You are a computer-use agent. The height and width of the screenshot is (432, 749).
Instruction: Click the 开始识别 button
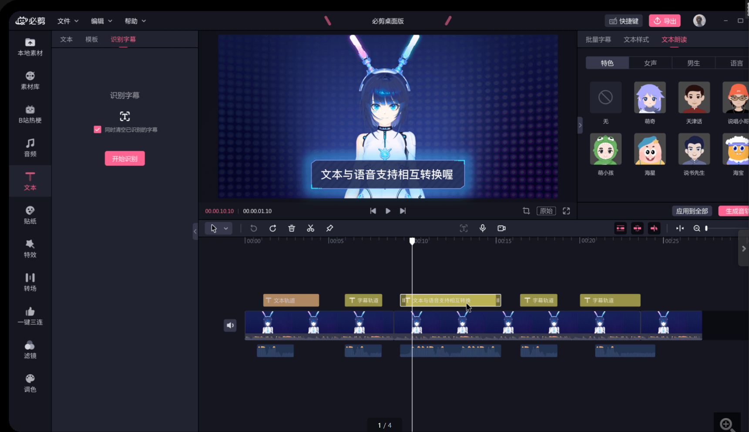click(x=124, y=158)
